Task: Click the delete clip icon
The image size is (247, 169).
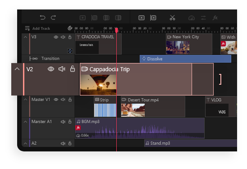Action: point(142,18)
